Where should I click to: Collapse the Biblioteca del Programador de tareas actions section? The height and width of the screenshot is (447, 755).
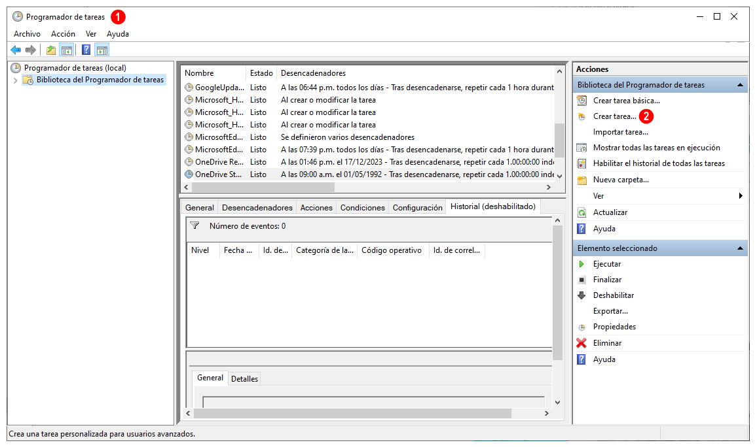click(x=740, y=85)
